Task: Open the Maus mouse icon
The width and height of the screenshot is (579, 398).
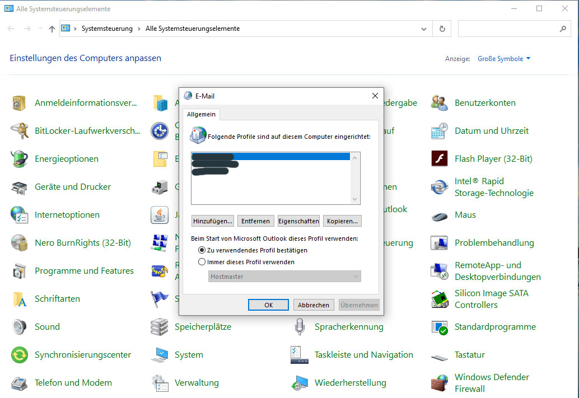Action: click(x=440, y=216)
